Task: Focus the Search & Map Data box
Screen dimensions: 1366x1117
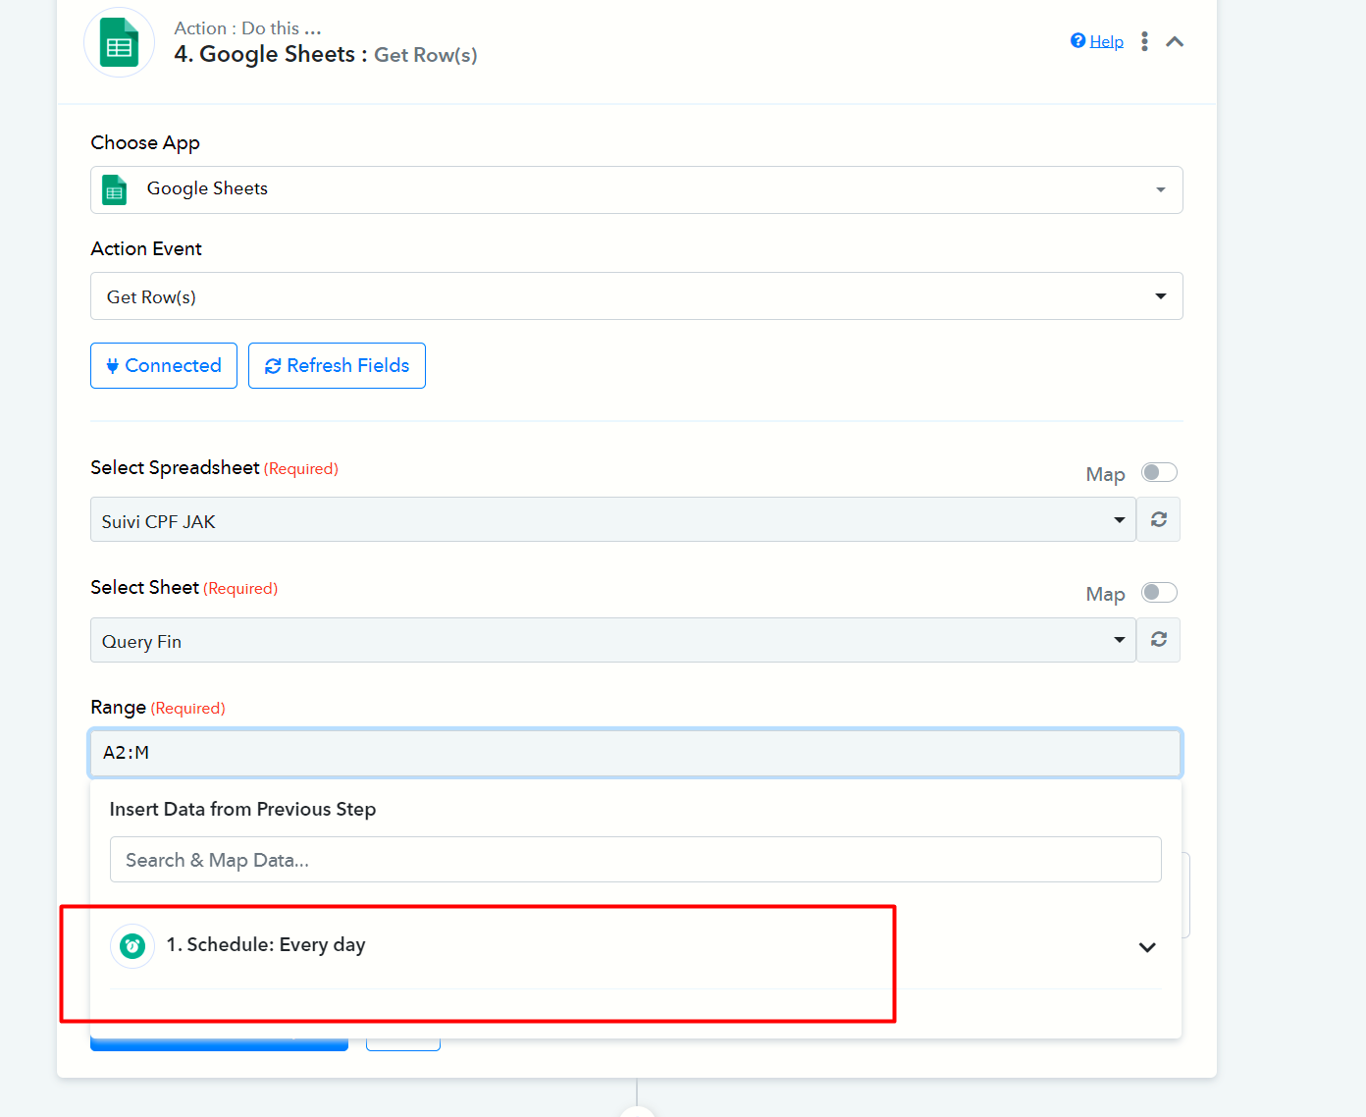Action: coord(636,860)
